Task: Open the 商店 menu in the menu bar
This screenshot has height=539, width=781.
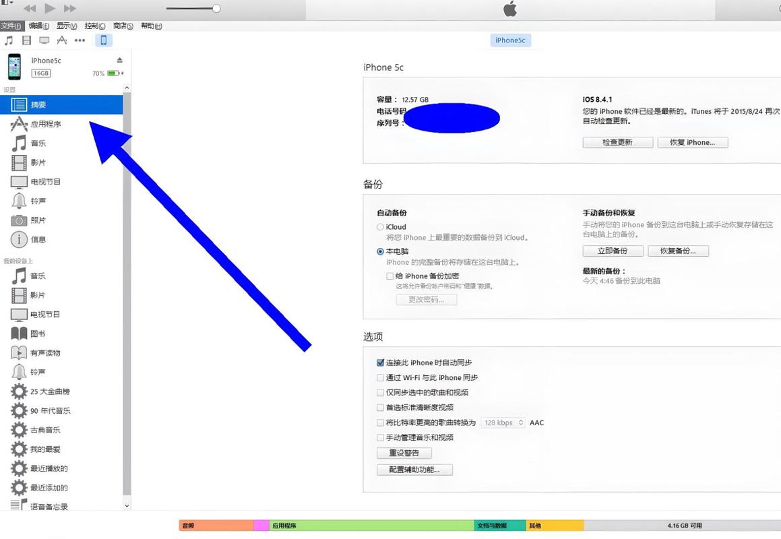Action: (123, 25)
